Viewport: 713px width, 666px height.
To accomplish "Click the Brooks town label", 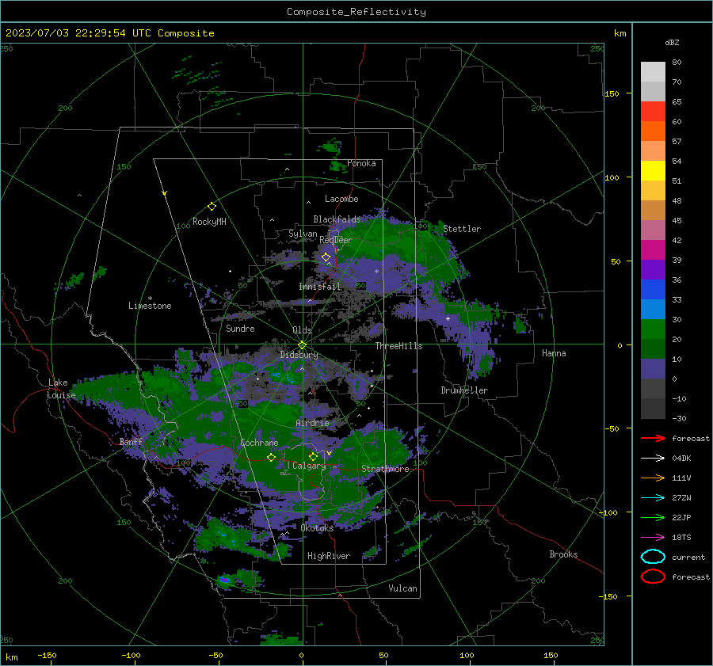I will [x=563, y=554].
